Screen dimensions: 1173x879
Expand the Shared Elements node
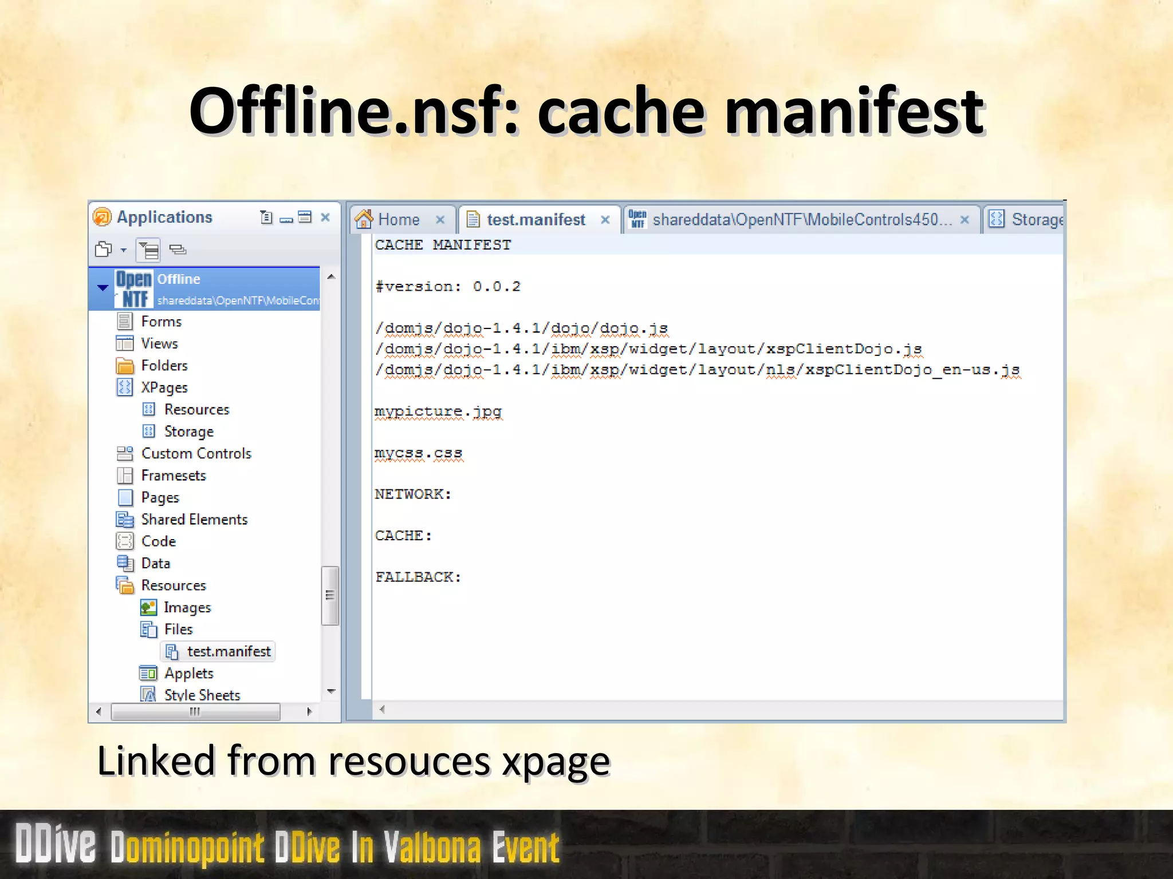coord(194,519)
